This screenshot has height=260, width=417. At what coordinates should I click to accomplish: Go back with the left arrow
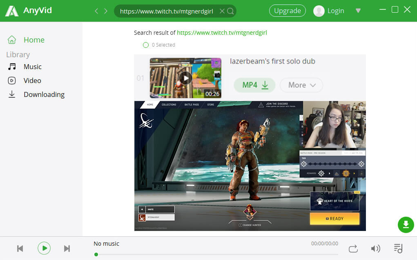click(96, 11)
